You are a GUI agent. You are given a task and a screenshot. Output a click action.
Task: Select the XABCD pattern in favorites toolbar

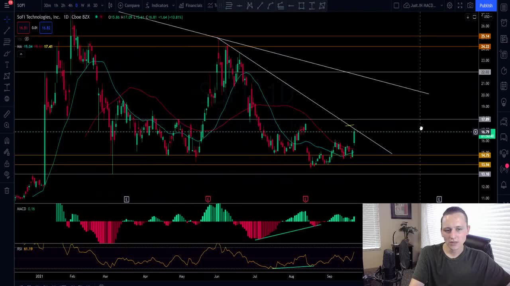[x=250, y=6]
